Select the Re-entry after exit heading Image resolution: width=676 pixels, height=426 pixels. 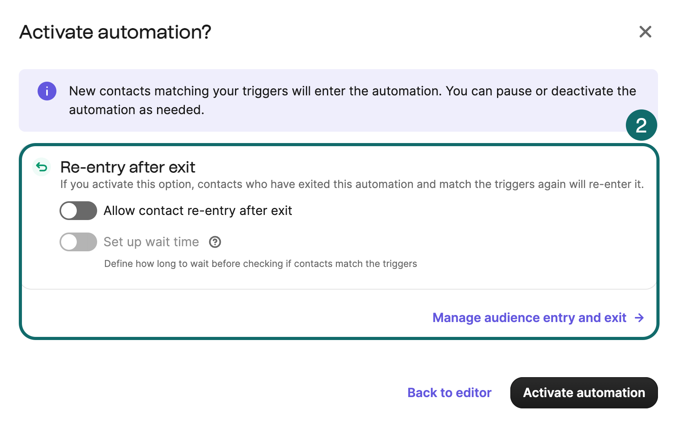(x=128, y=167)
